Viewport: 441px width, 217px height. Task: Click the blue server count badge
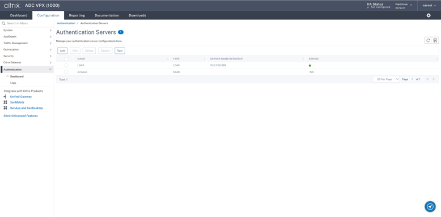[121, 32]
